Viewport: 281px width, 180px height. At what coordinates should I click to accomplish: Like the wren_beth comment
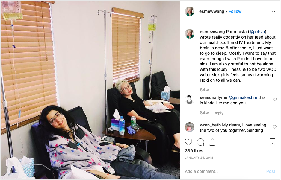tap(274, 127)
